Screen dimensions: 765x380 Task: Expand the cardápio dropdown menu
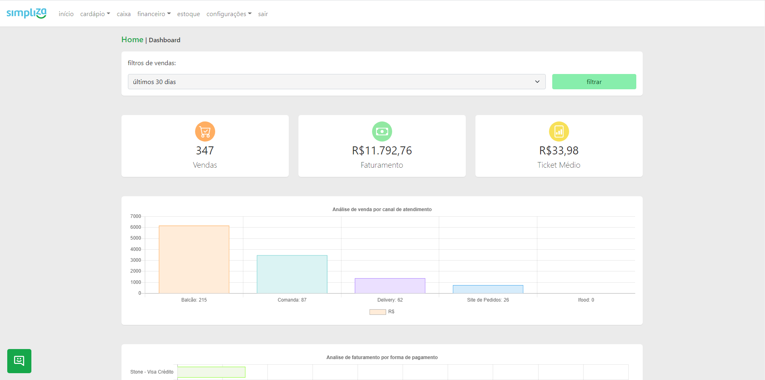pyautogui.click(x=95, y=14)
